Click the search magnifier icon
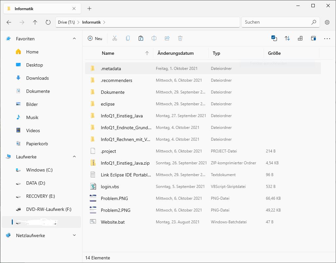Screen dimensions: 336x263 click(x=314, y=22)
